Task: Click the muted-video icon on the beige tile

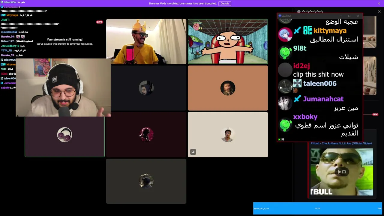Action: [x=193, y=152]
